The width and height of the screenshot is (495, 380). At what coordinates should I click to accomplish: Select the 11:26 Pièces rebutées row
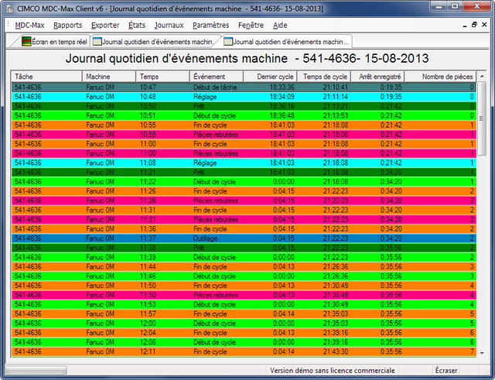click(x=244, y=200)
